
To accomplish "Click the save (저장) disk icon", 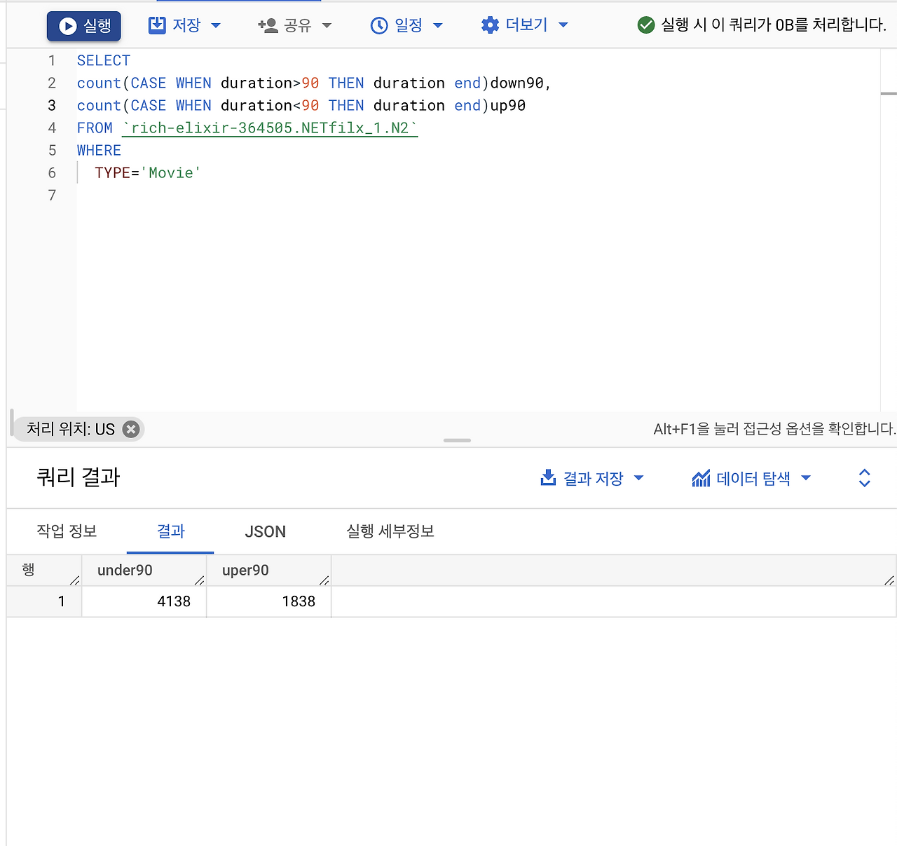I will pyautogui.click(x=157, y=25).
